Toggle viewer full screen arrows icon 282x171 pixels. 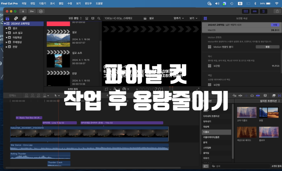point(198,89)
